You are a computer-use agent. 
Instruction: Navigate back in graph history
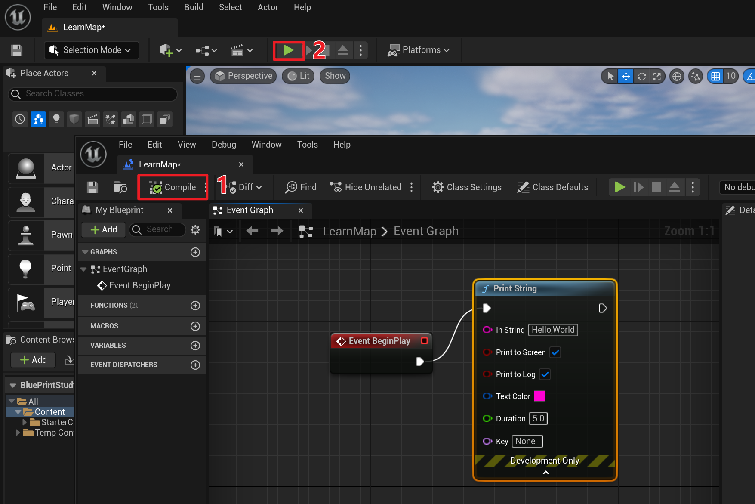click(253, 231)
